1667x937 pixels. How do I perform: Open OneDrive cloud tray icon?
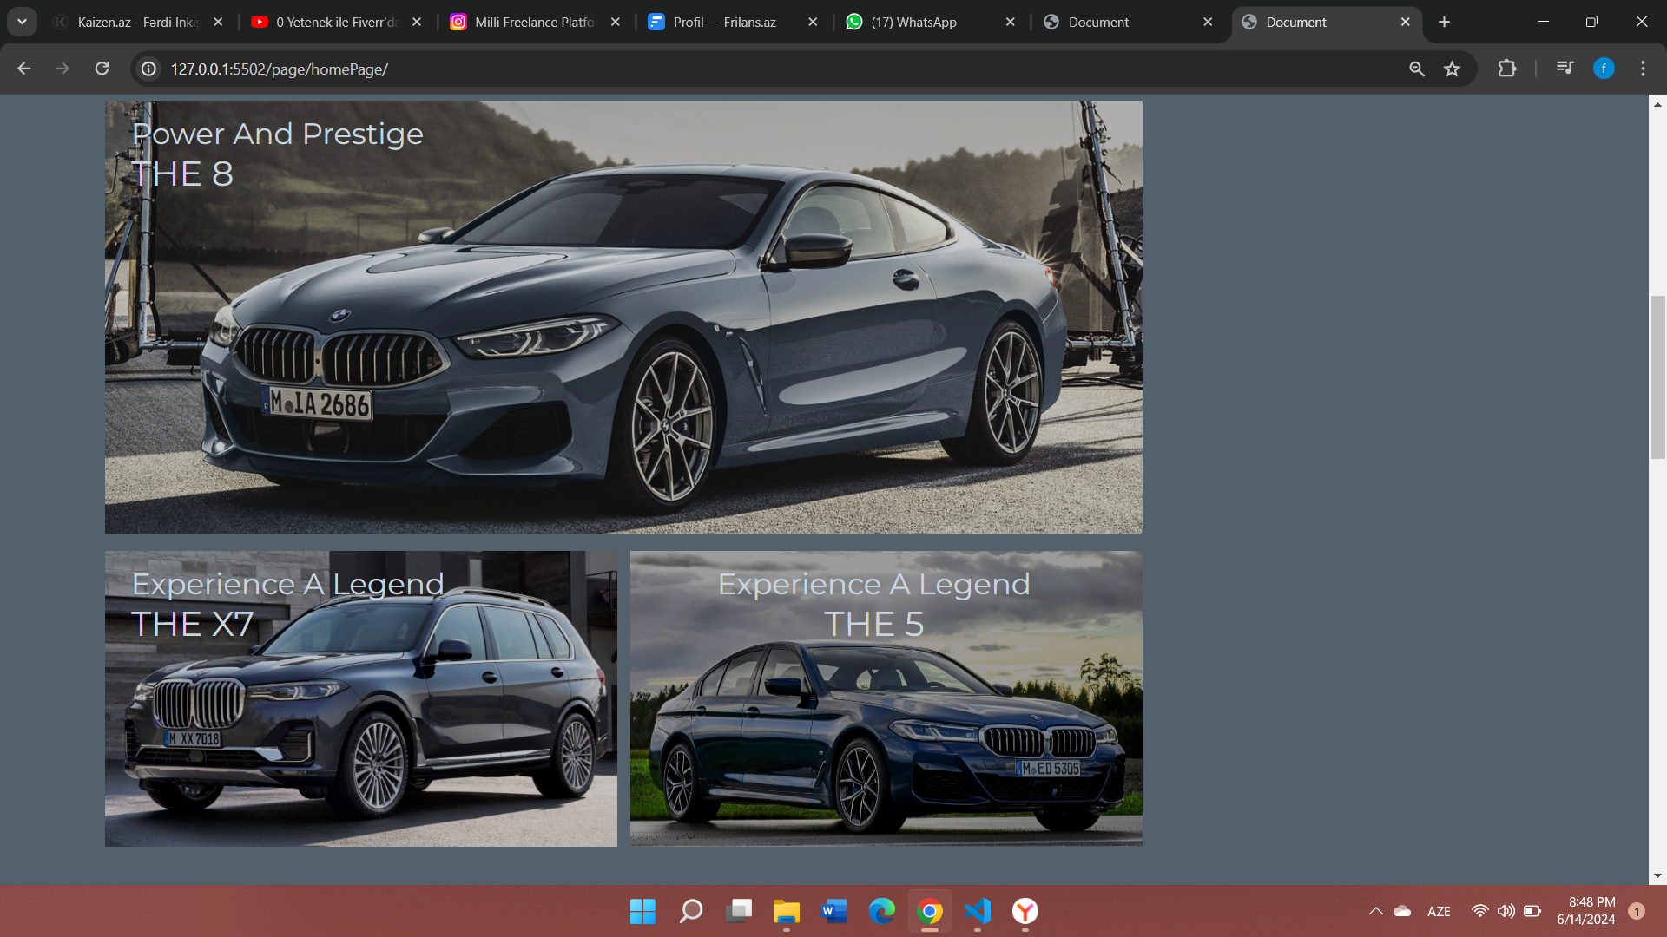(x=1402, y=911)
